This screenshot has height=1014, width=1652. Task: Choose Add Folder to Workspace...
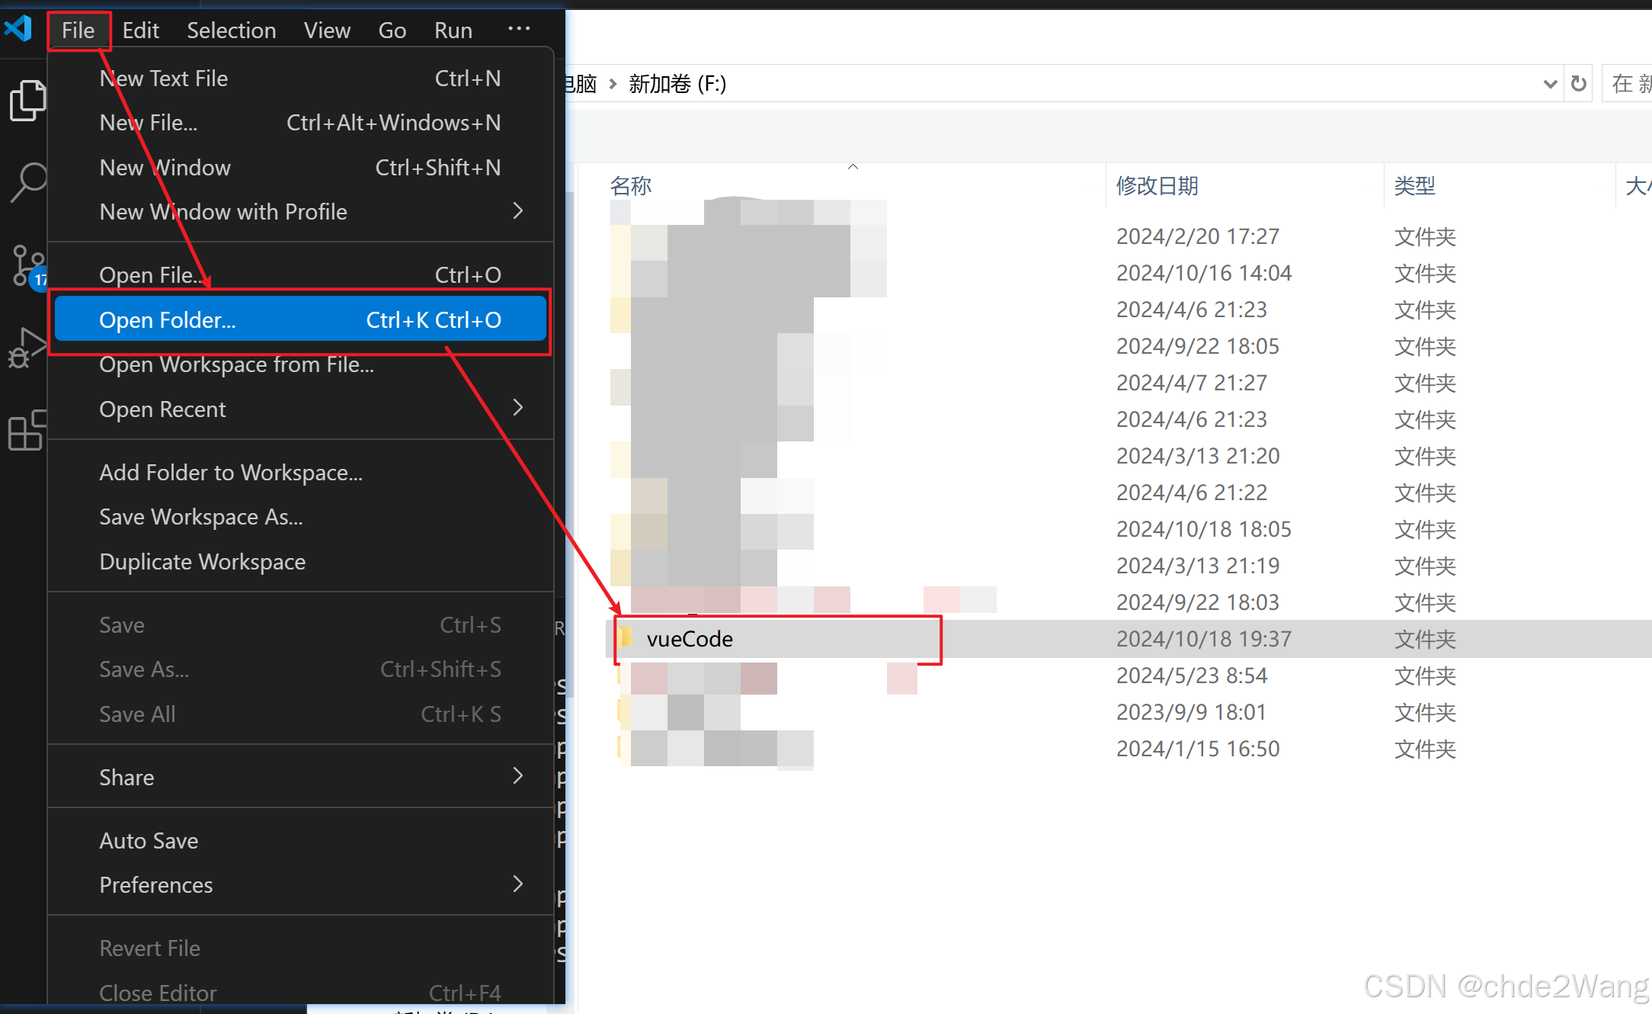(300, 473)
